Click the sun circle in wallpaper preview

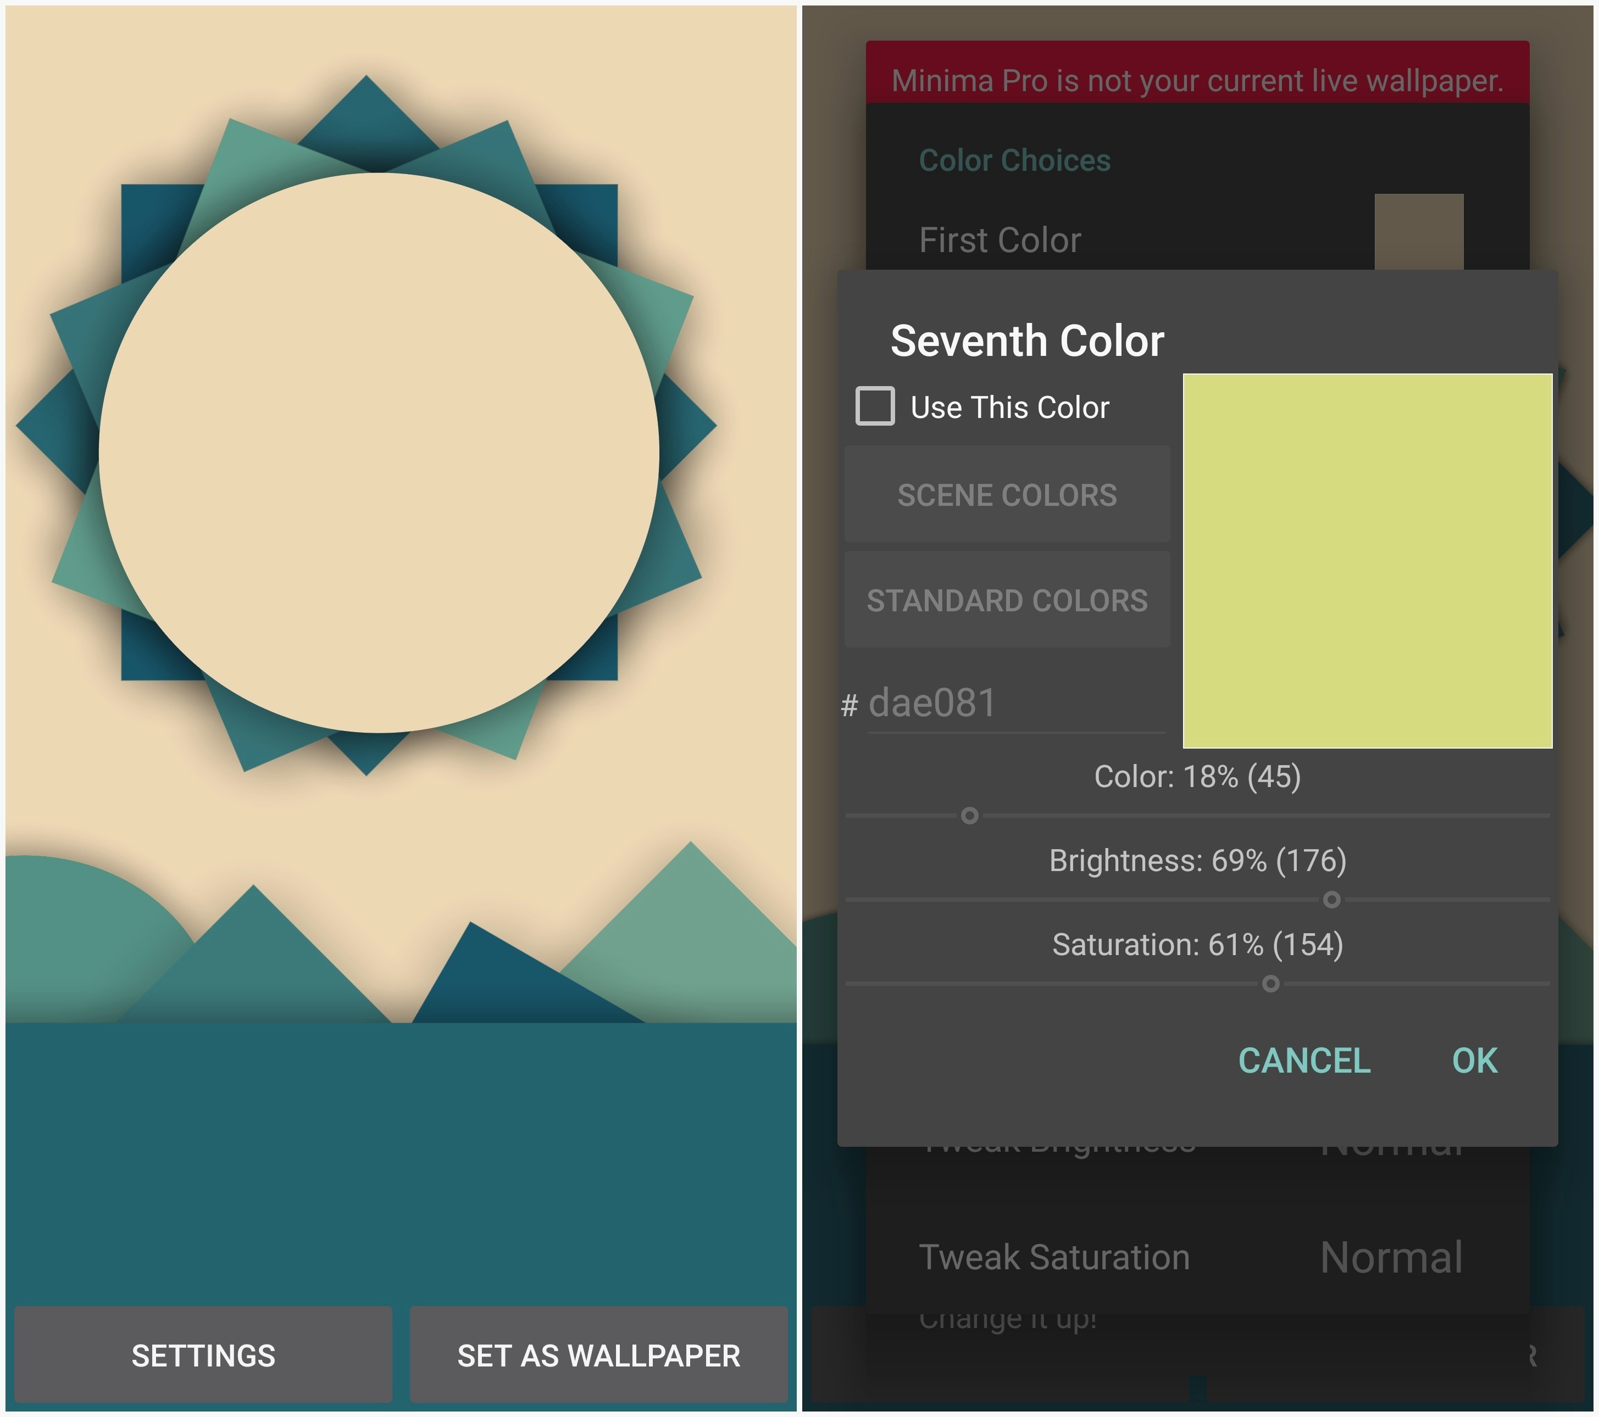click(379, 452)
